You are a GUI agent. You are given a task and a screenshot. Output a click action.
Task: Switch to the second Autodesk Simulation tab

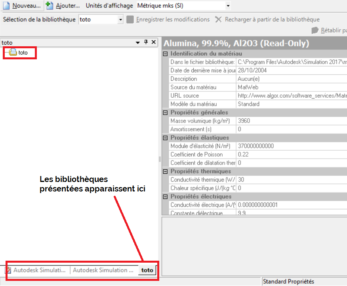[x=103, y=270]
